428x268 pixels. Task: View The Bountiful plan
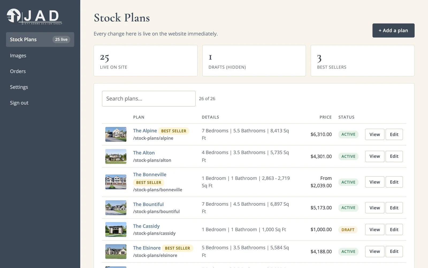coord(374,208)
